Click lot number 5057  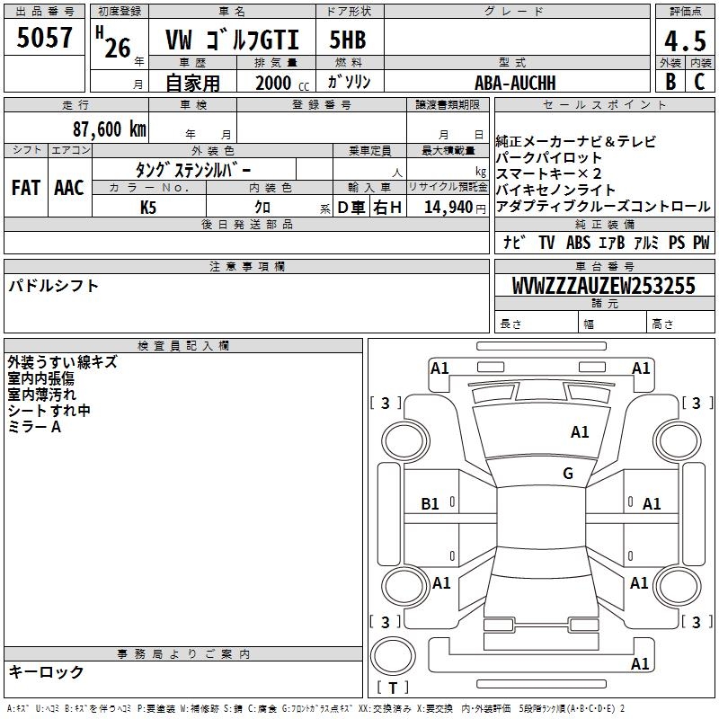[x=45, y=39]
